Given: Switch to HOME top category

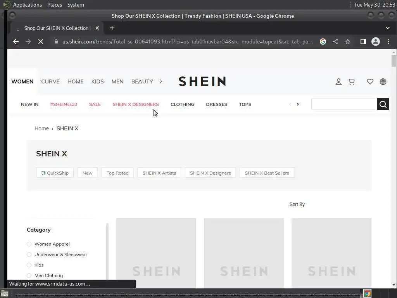Looking at the screenshot, I should [76, 81].
